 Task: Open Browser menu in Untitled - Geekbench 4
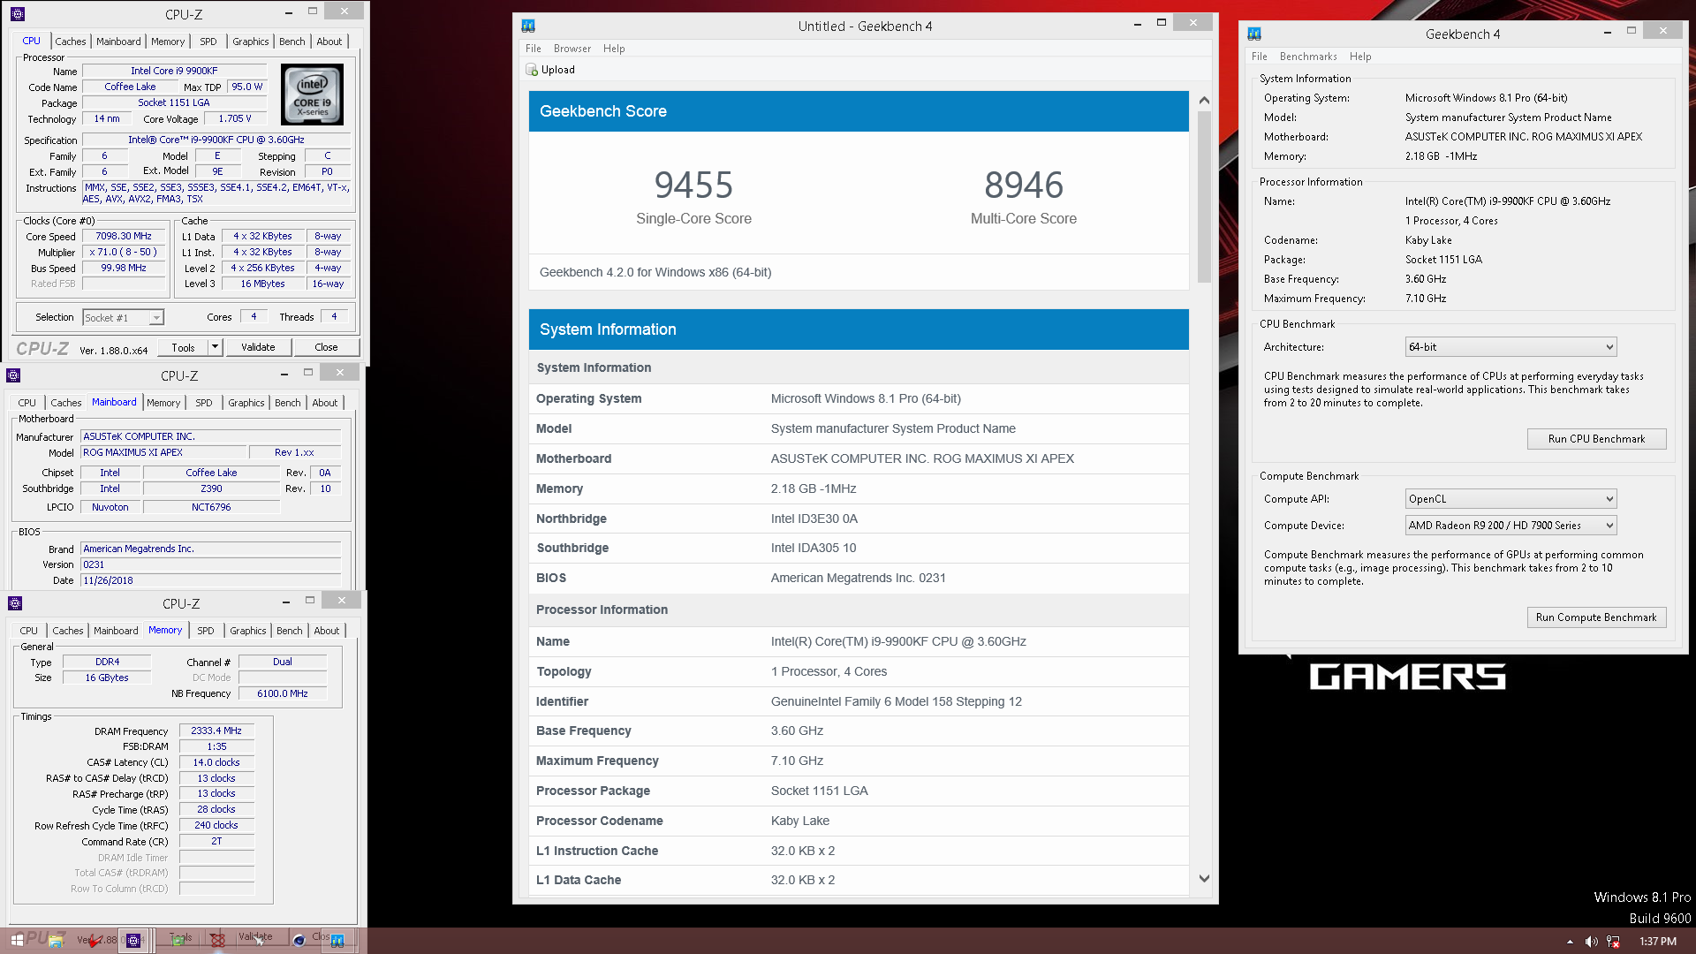coord(572,49)
